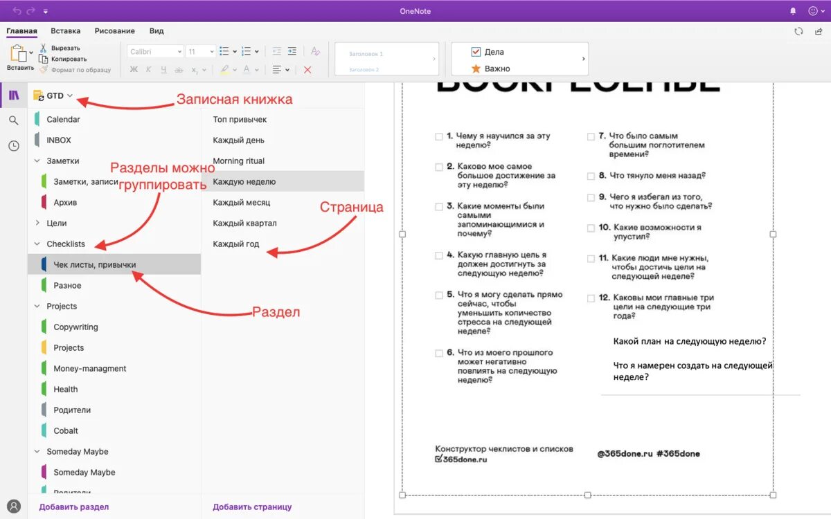Click the Добавить раздел button
Image resolution: width=831 pixels, height=519 pixels.
[74, 507]
